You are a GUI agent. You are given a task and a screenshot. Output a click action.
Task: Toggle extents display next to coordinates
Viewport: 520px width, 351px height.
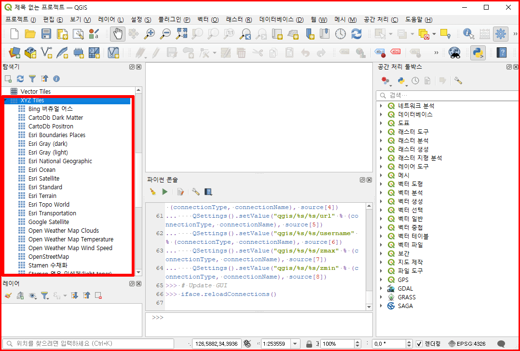click(x=247, y=344)
